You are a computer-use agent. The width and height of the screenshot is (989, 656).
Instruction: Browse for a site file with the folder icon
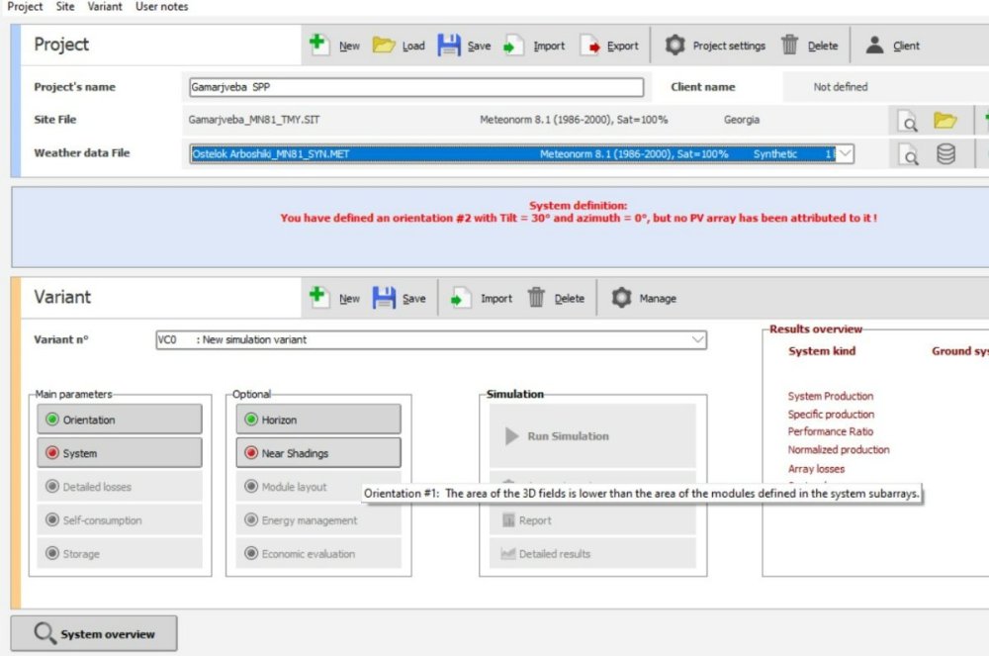pyautogui.click(x=945, y=121)
